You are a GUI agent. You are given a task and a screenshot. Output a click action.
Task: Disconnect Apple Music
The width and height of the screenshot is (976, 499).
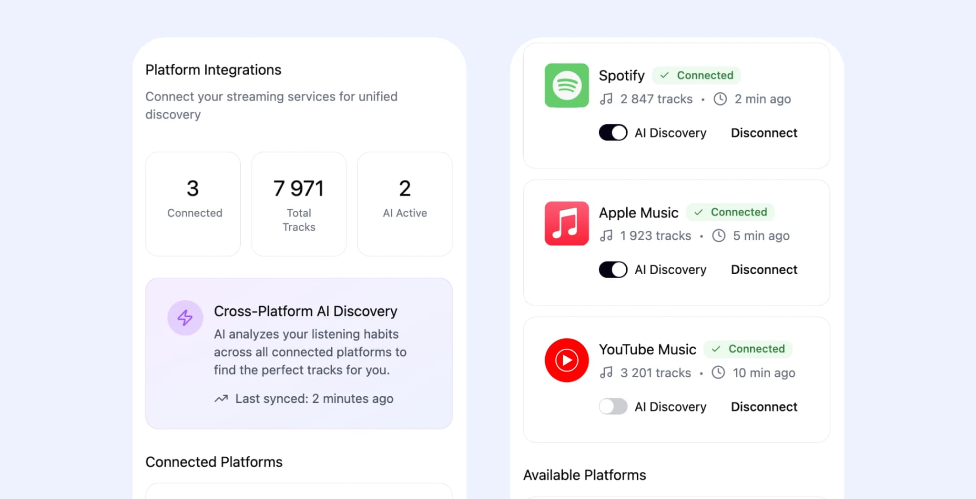click(x=763, y=269)
